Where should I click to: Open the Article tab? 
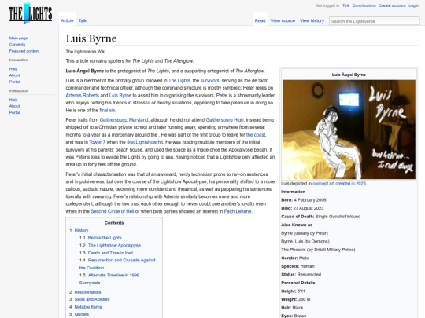[x=67, y=20]
